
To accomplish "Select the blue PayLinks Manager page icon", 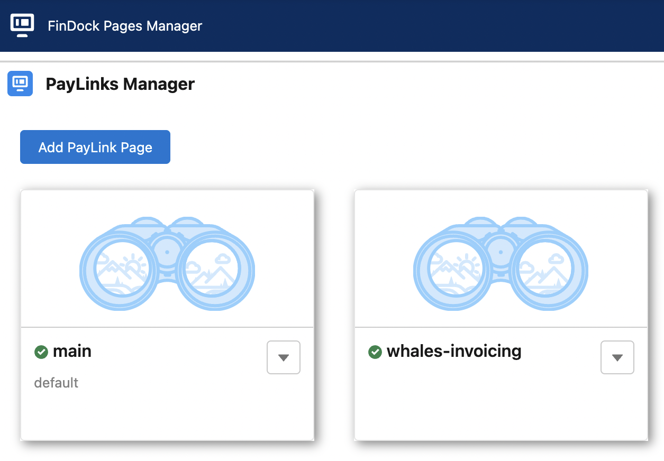I will [x=20, y=83].
